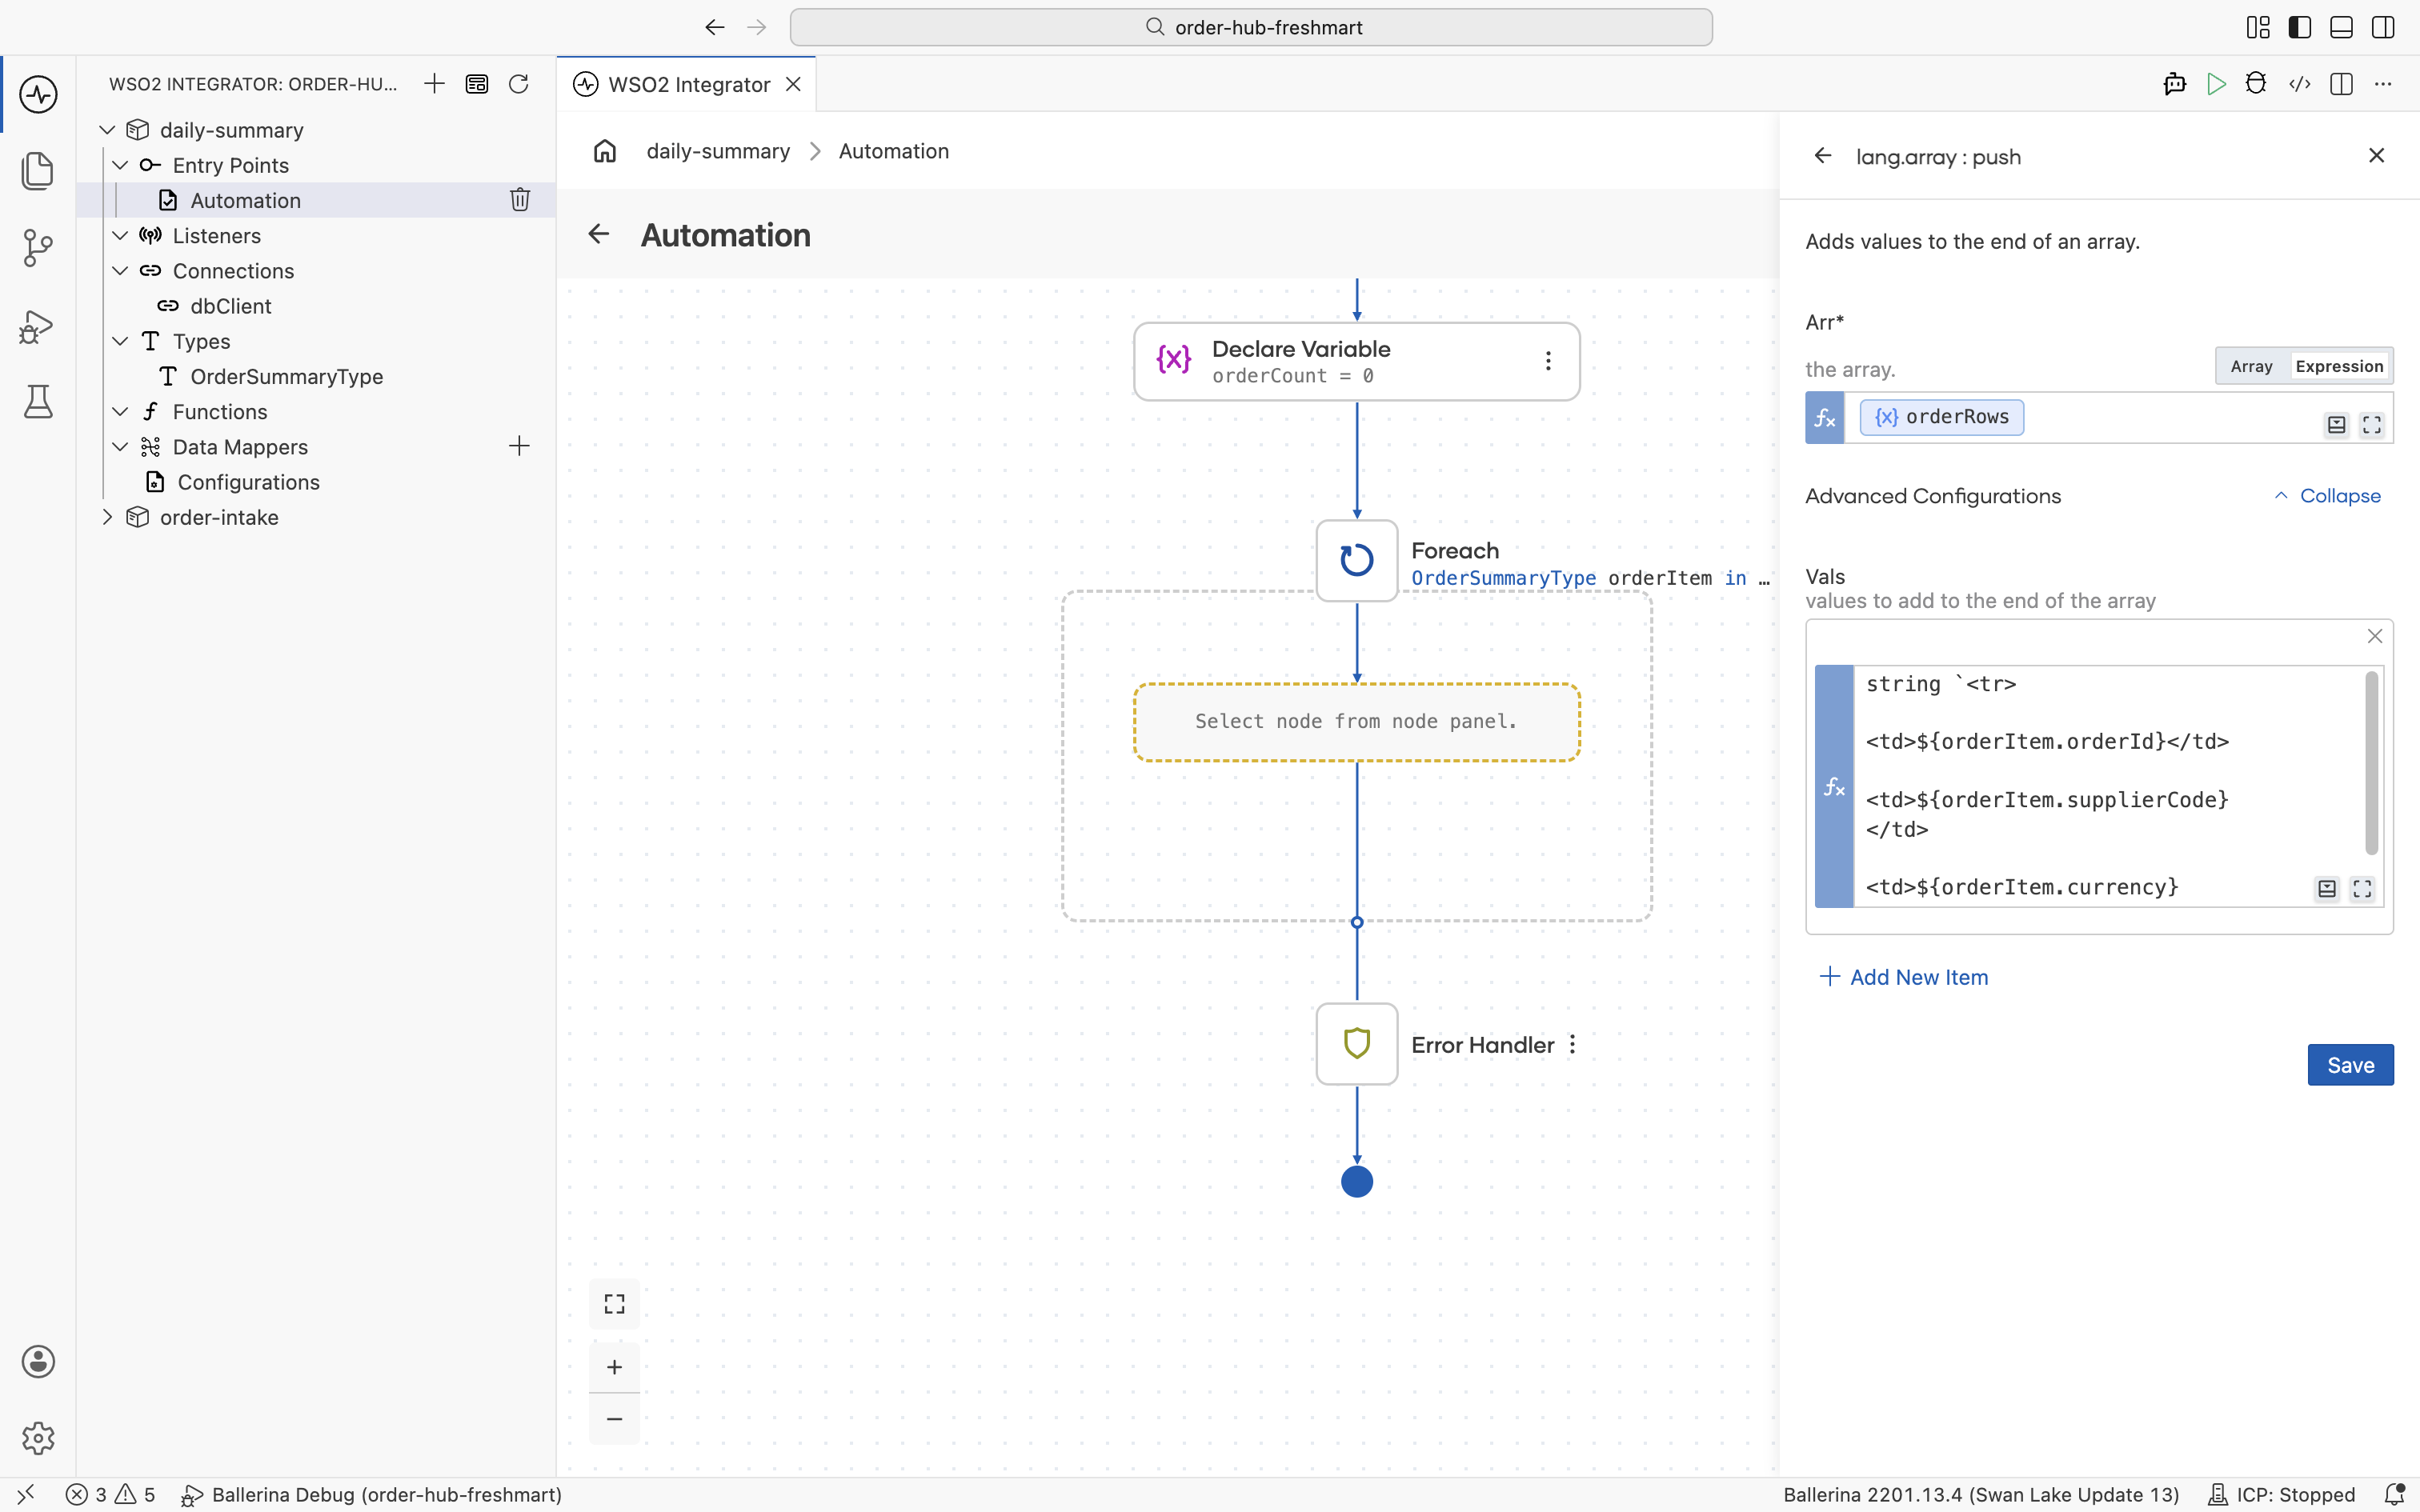This screenshot has height=1512, width=2420.
Task: Collapse the daily-summary project tree
Action: [107, 130]
